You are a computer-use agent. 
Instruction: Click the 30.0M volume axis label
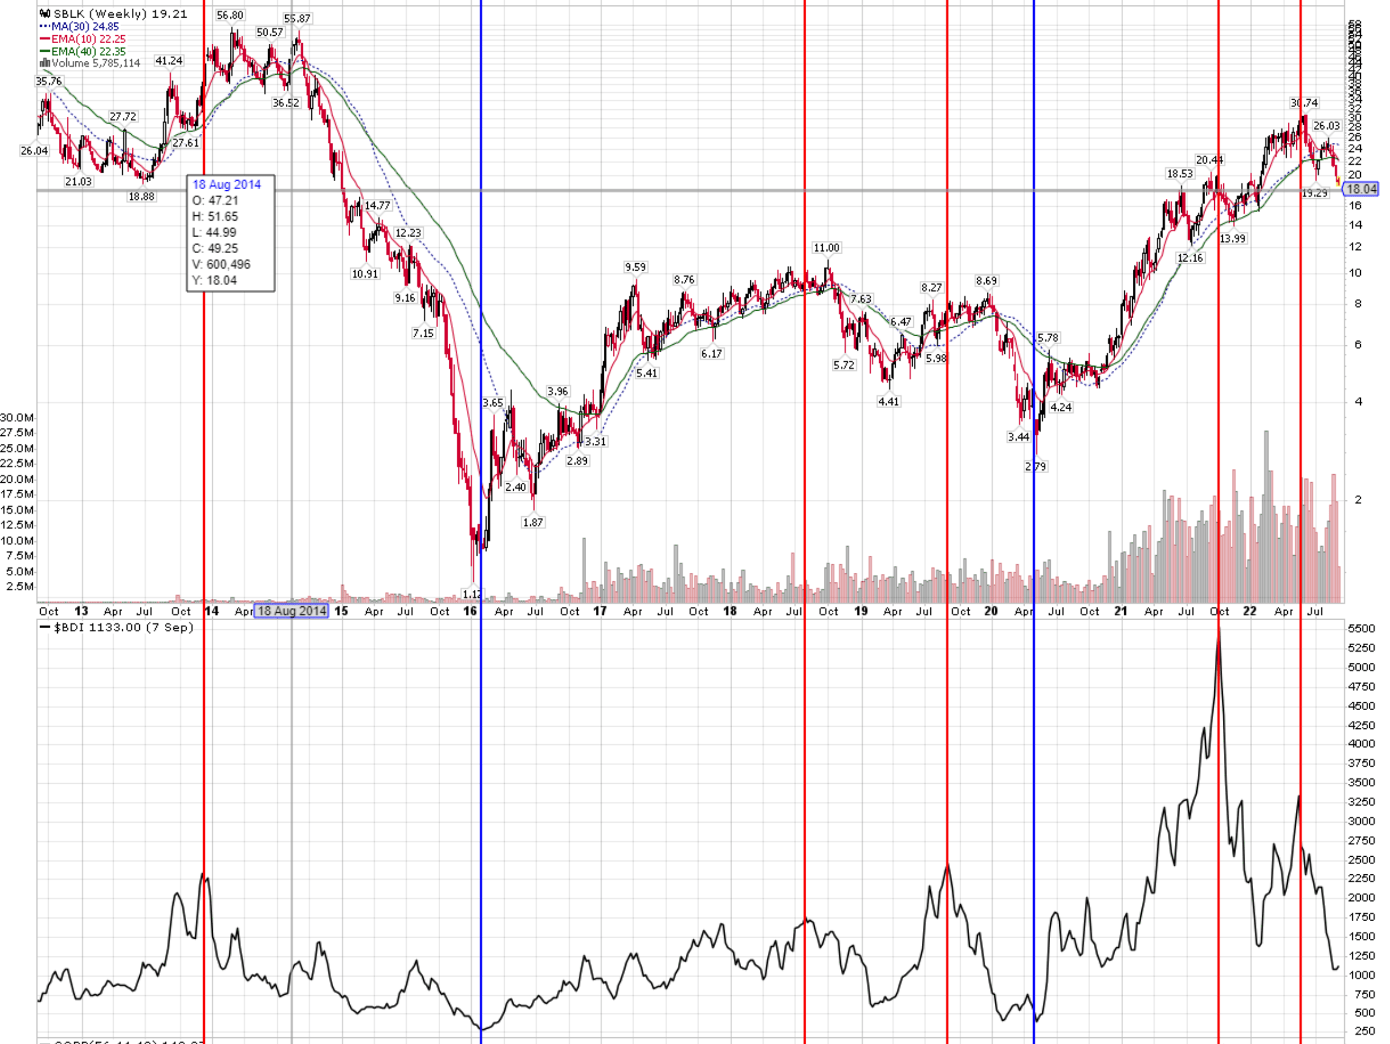tap(17, 418)
